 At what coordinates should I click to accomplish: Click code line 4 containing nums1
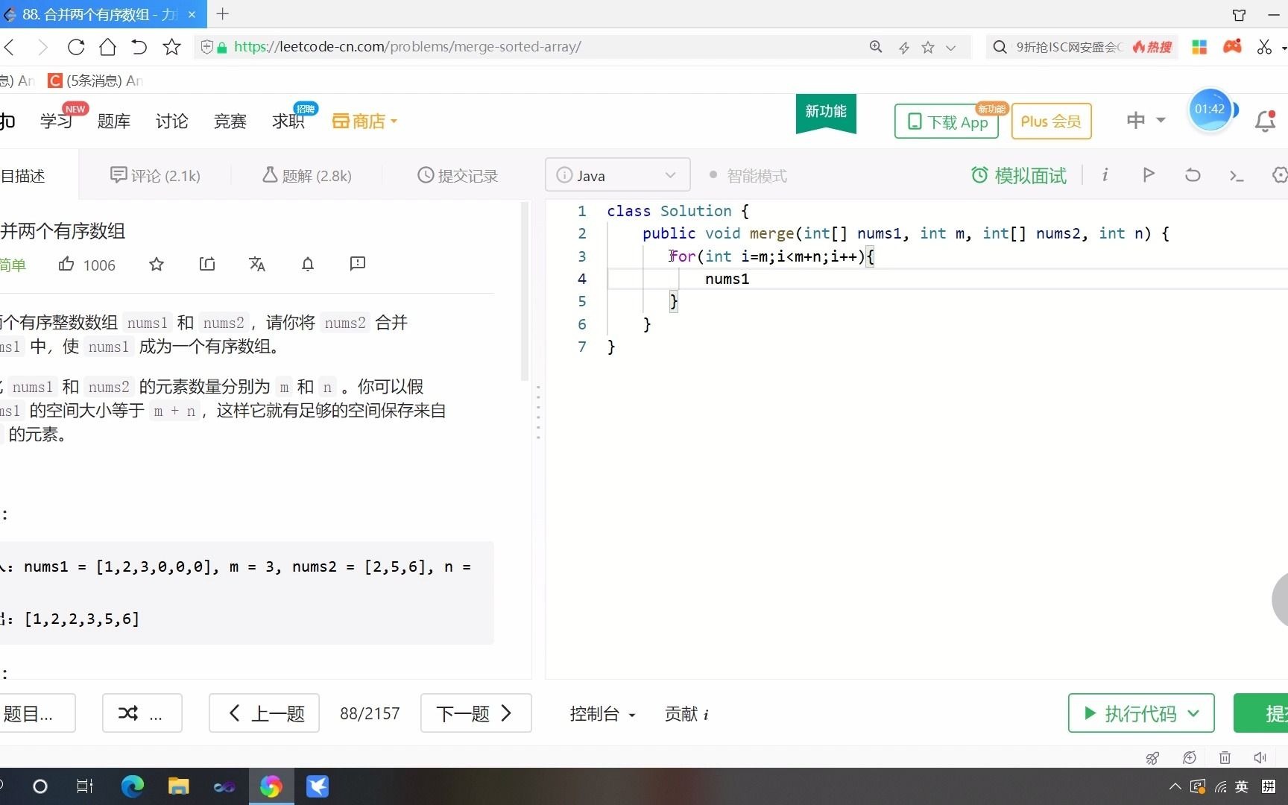[947, 279]
